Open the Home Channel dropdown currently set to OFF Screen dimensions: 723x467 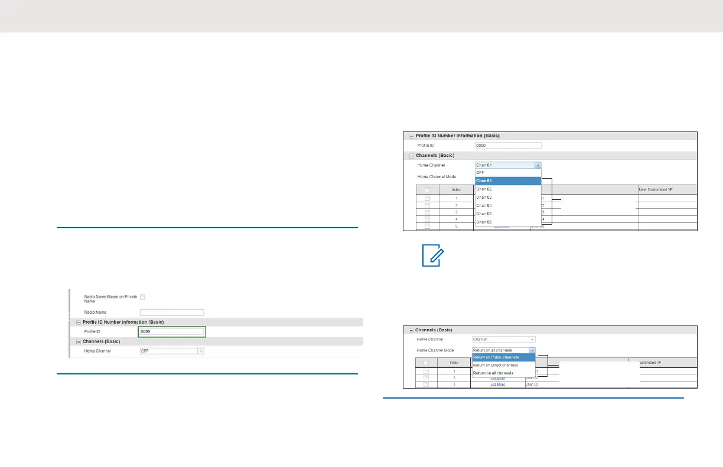(172, 351)
